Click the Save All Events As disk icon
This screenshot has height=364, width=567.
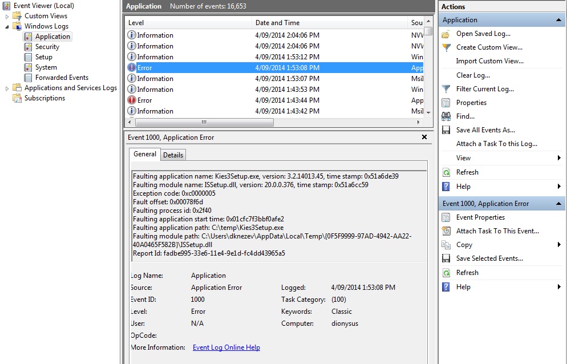(446, 130)
